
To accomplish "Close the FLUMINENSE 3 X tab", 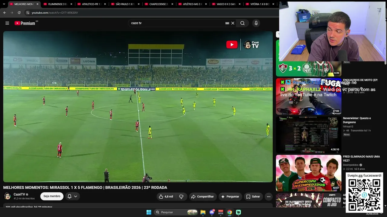I will tap(71, 4).
